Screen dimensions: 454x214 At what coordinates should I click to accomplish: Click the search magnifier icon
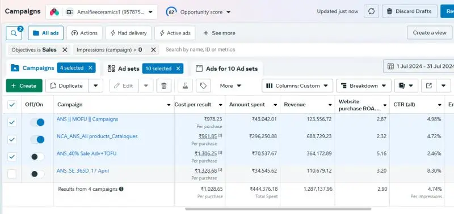pyautogui.click(x=14, y=33)
